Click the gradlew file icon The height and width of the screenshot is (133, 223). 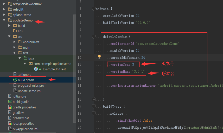click(x=10, y=113)
